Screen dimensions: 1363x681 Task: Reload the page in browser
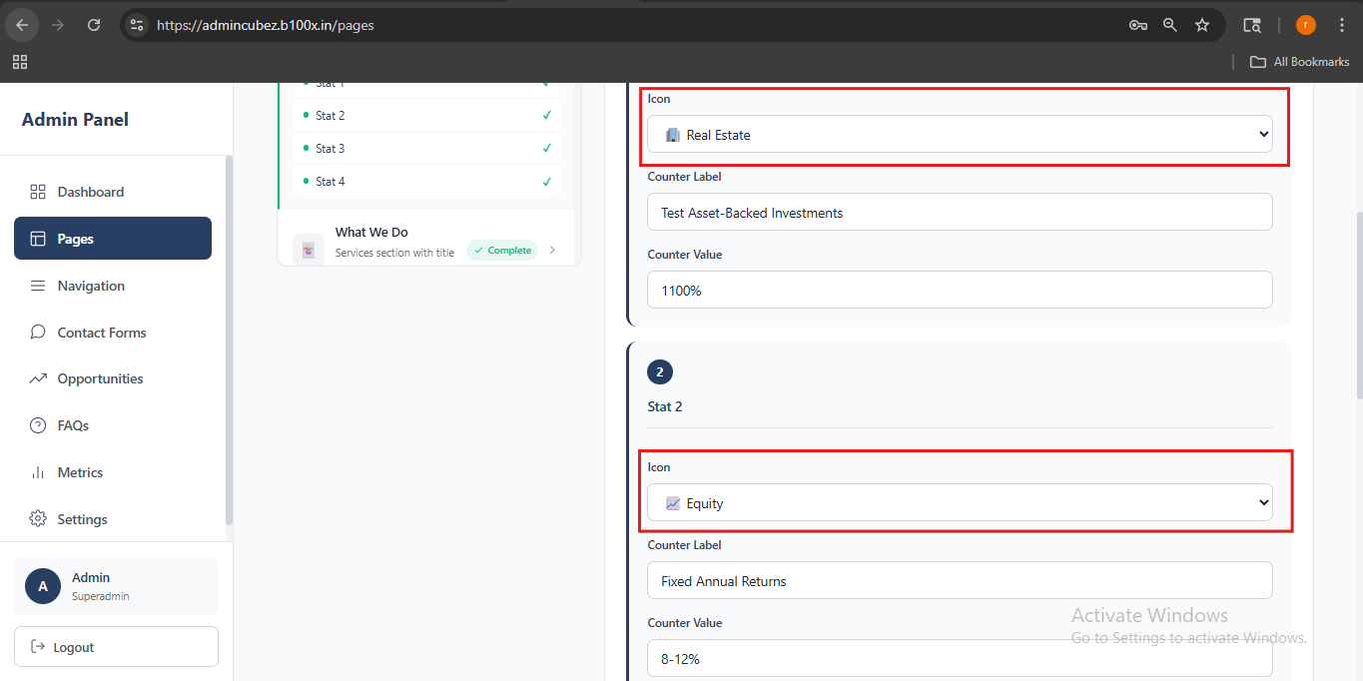(94, 25)
